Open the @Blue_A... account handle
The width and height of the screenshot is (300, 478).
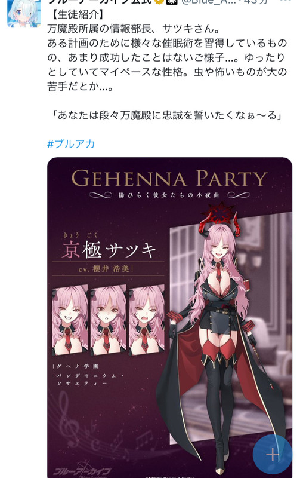point(214,2)
